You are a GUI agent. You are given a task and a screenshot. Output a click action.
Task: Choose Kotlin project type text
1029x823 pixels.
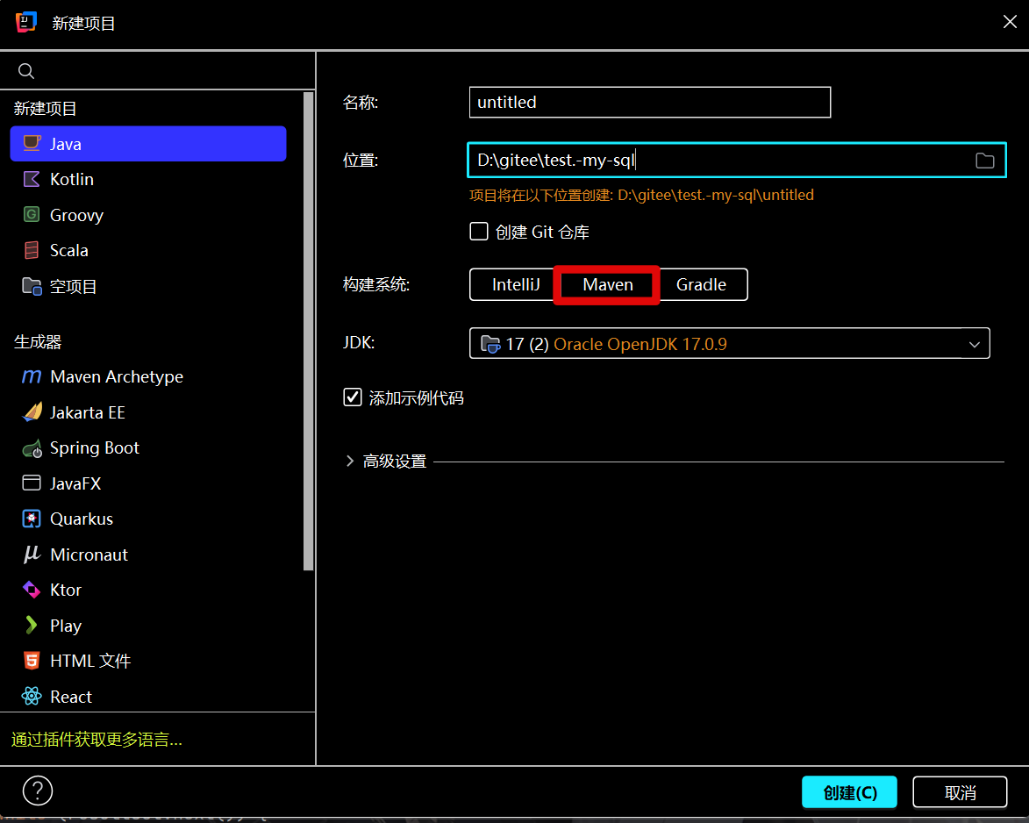72,179
